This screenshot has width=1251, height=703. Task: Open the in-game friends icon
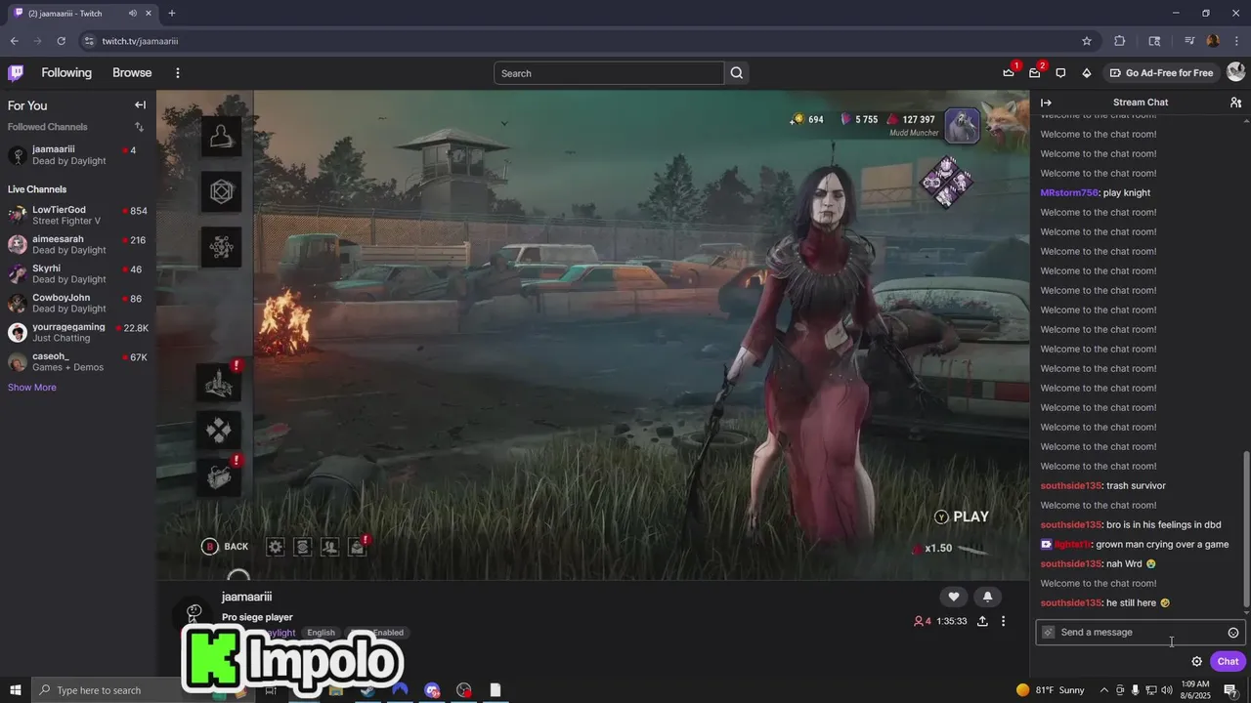330,547
